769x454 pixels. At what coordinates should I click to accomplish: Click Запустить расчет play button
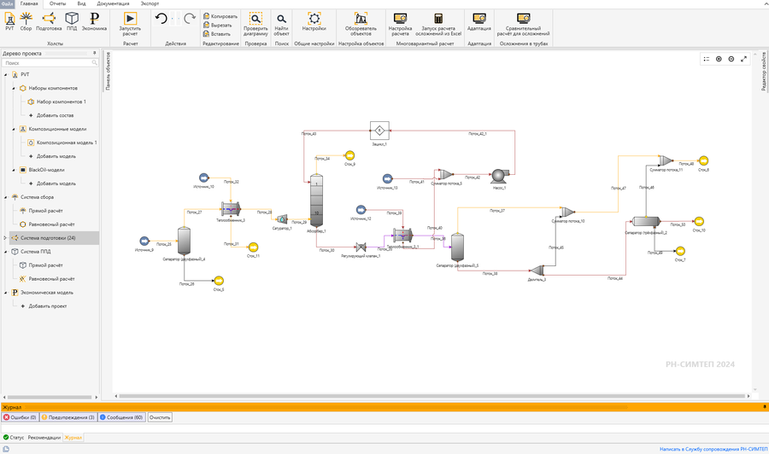tap(130, 24)
